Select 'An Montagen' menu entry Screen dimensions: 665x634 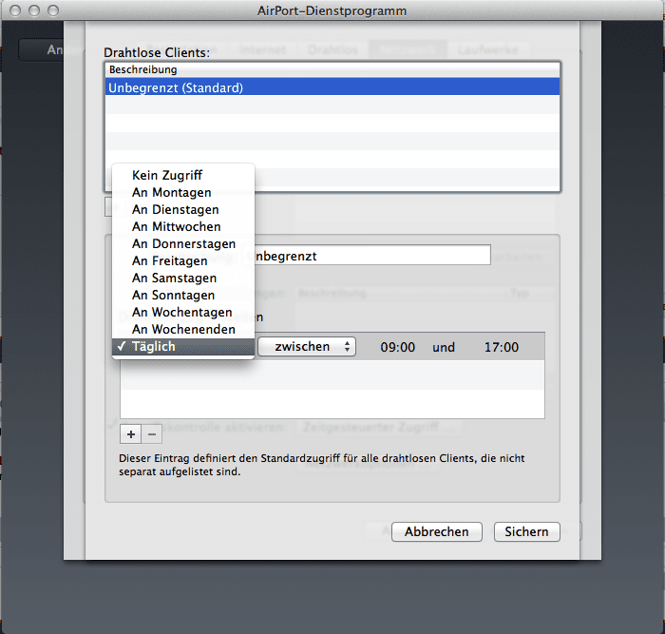point(182,192)
